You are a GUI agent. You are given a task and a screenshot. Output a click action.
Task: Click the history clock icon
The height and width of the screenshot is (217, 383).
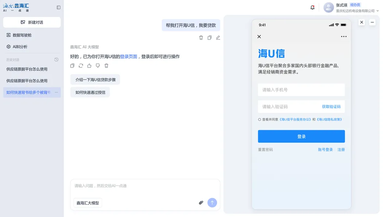[x=56, y=60]
